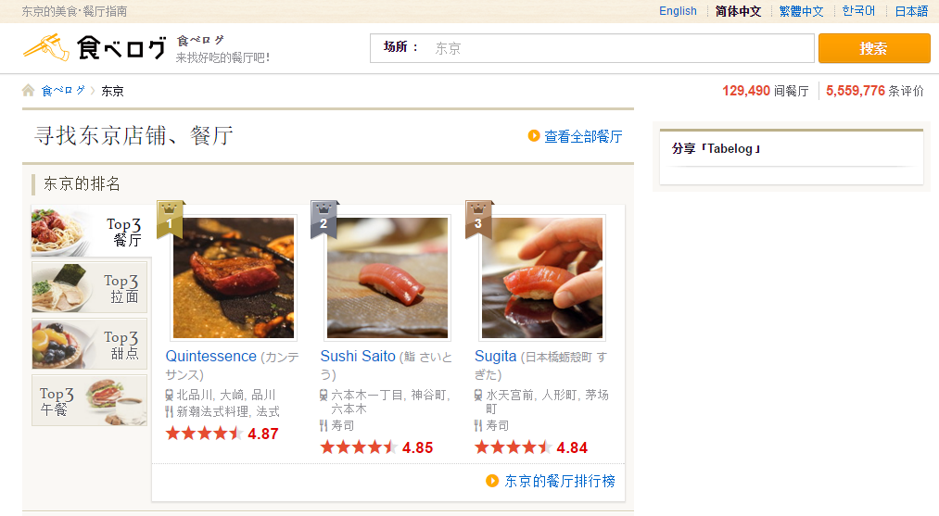The height and width of the screenshot is (516, 939).
Task: Switch language to 繁體中文
Action: (x=801, y=11)
